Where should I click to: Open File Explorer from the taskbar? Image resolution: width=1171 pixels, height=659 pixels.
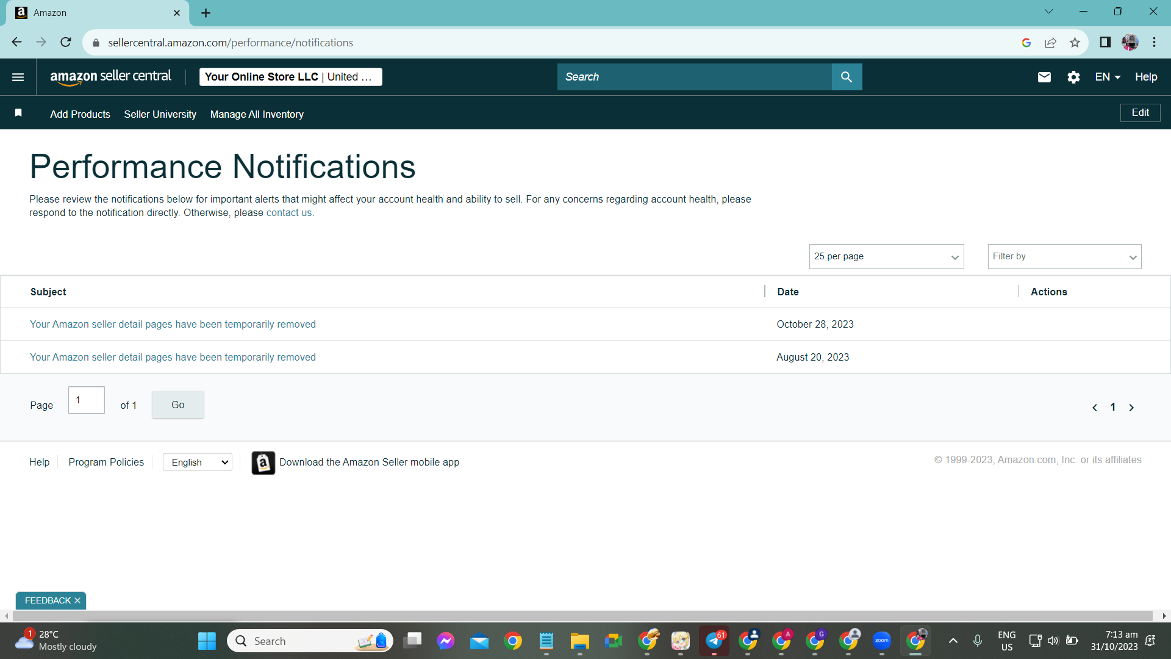(x=579, y=641)
